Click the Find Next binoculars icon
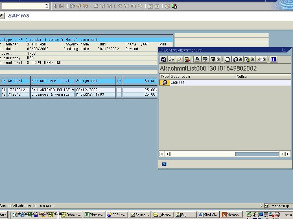 pos(109,6)
